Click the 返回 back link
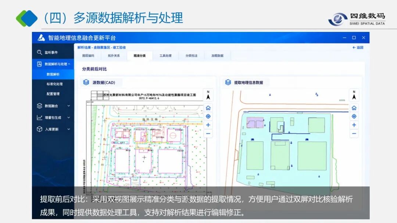This screenshot has height=223, width=397. pos(358,47)
